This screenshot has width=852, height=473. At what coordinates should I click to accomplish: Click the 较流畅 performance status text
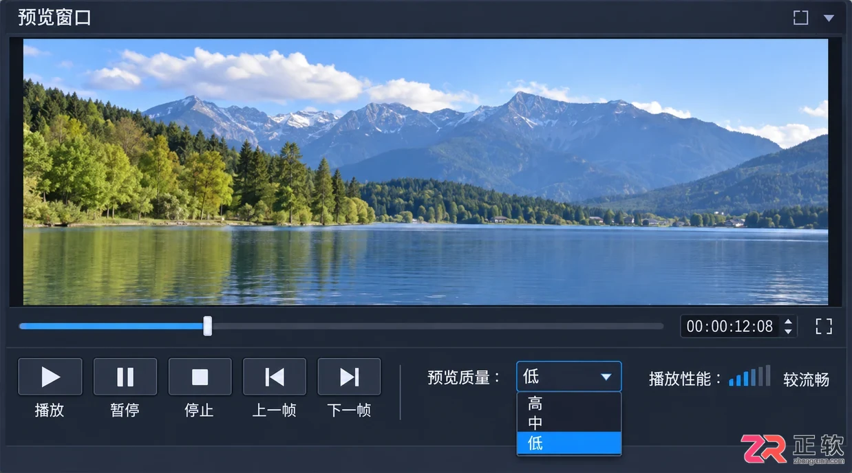(x=807, y=379)
